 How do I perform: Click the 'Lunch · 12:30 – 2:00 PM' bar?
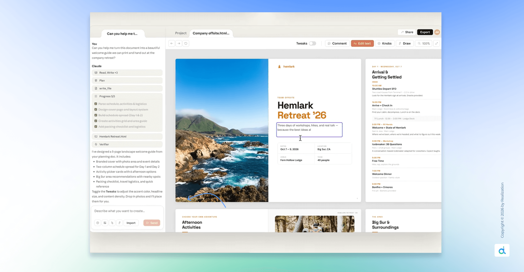[x=406, y=119]
